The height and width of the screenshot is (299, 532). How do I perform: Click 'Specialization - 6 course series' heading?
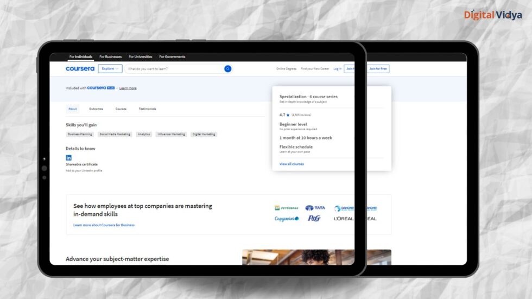[308, 97]
